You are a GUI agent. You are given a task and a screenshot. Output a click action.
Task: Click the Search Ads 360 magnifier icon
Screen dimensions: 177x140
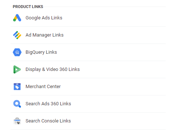[x=17, y=104]
